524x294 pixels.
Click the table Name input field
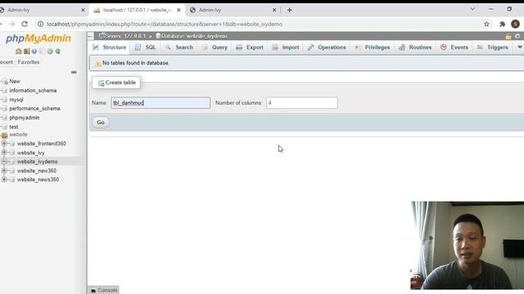pyautogui.click(x=160, y=103)
